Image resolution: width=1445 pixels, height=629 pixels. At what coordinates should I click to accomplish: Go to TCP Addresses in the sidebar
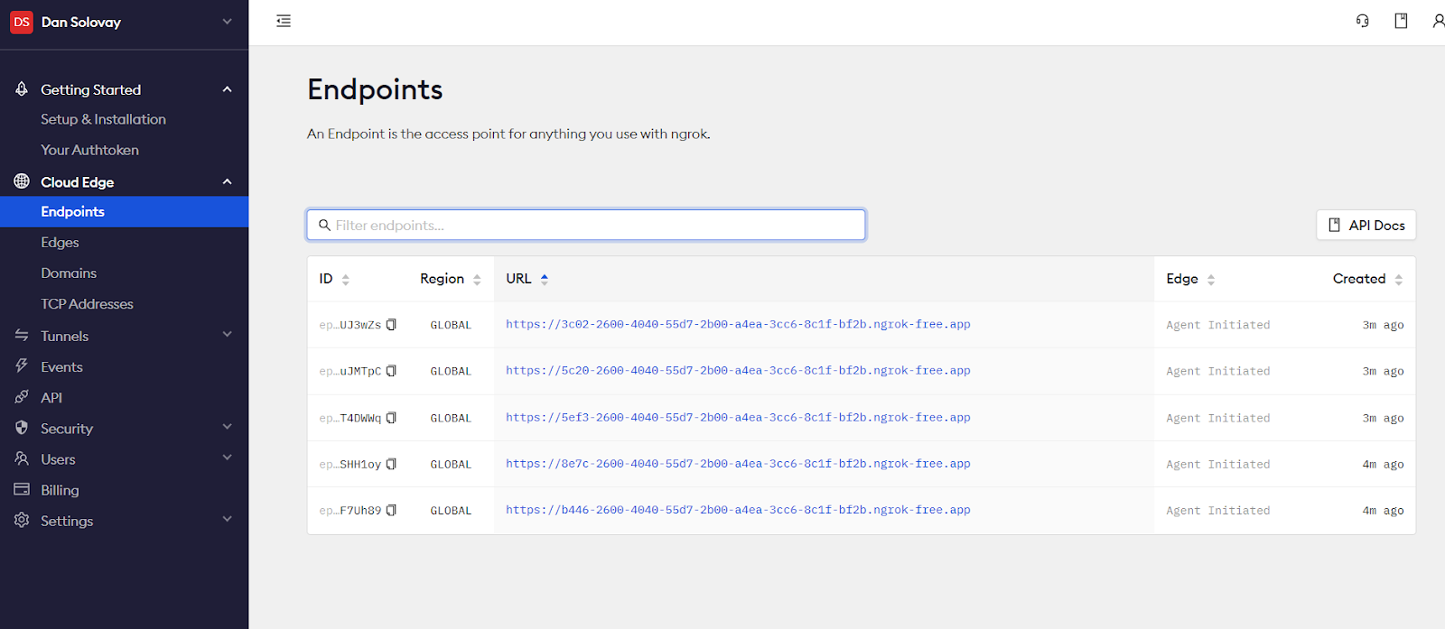point(87,304)
